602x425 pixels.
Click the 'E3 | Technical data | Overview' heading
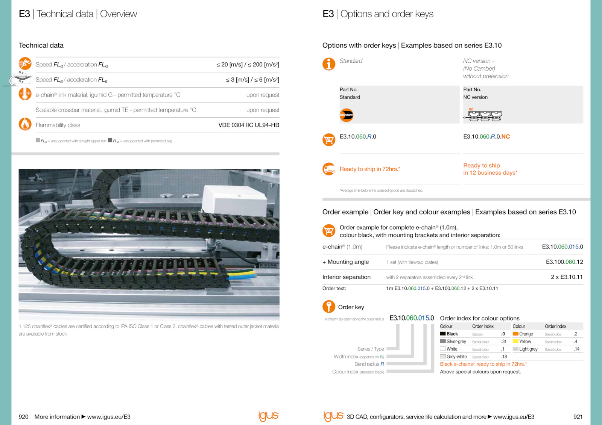click(78, 14)
